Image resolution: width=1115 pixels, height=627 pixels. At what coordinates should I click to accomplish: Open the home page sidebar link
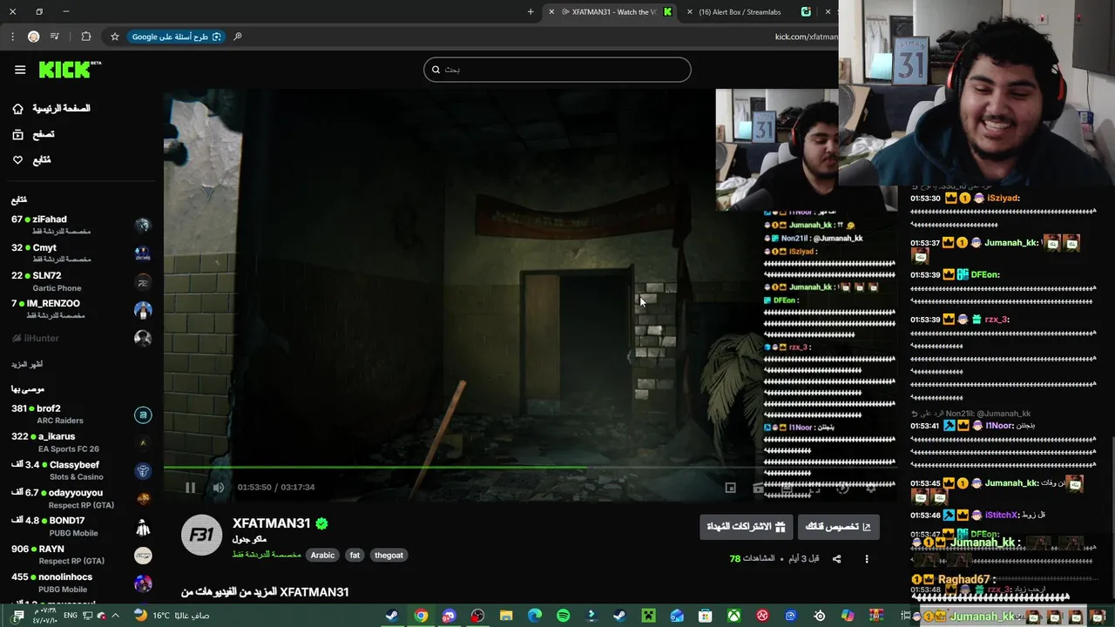tap(52, 108)
